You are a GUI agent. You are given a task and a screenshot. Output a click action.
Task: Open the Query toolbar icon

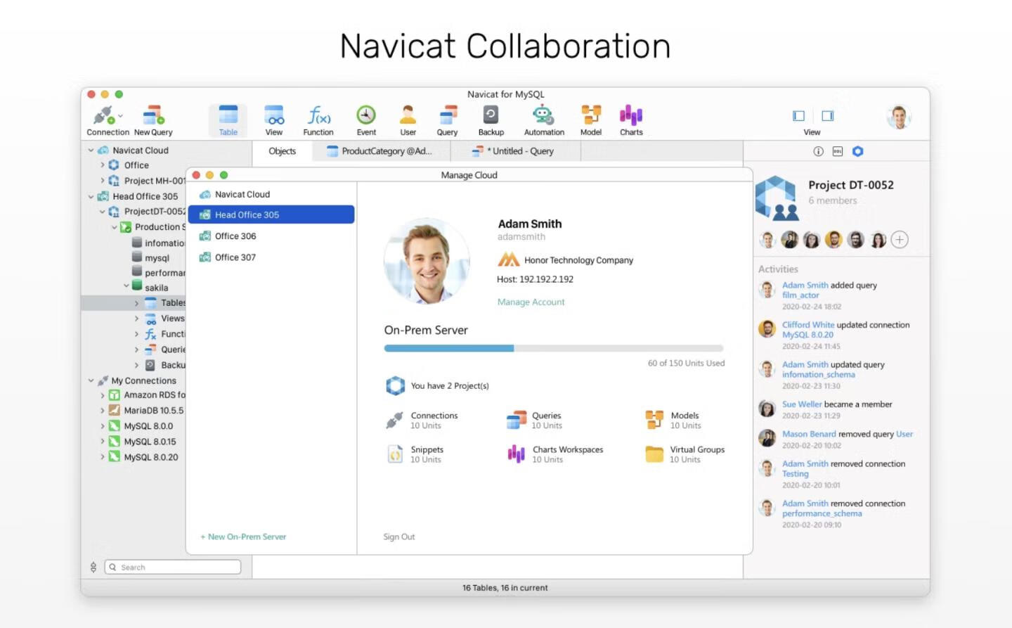[x=448, y=115]
